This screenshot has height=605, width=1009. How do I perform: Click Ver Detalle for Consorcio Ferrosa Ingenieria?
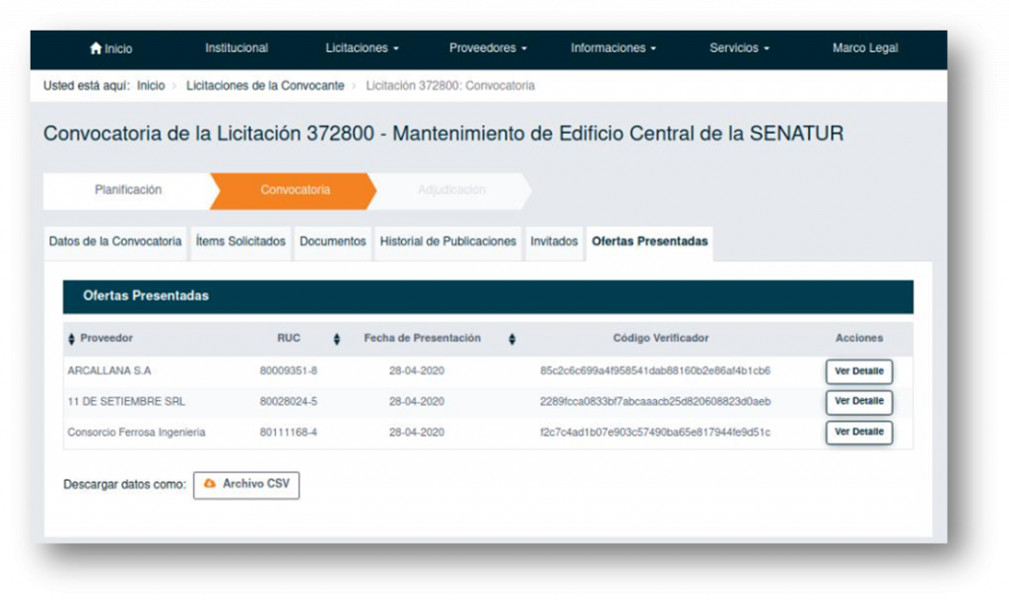858,432
